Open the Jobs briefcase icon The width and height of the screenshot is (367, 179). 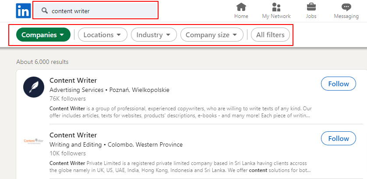(311, 7)
